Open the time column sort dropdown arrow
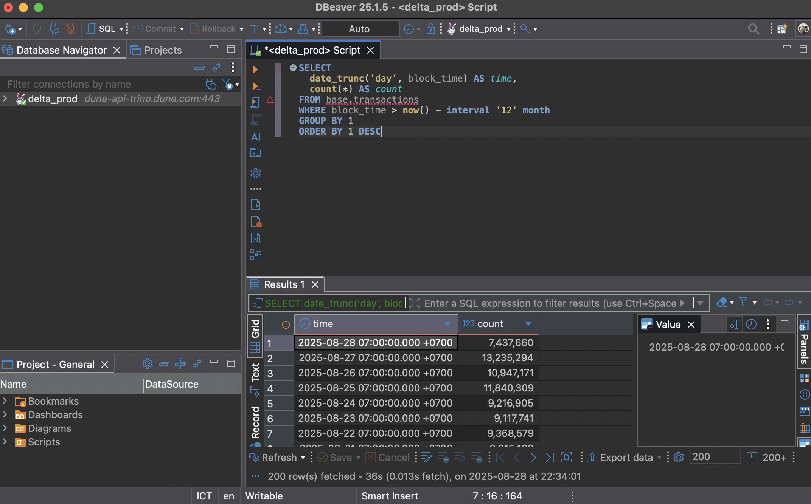811x504 pixels. (x=447, y=324)
